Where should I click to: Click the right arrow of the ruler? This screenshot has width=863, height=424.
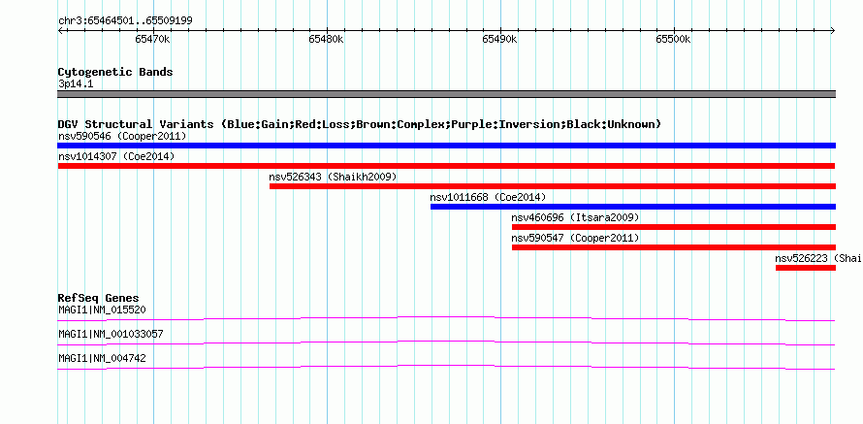833,30
